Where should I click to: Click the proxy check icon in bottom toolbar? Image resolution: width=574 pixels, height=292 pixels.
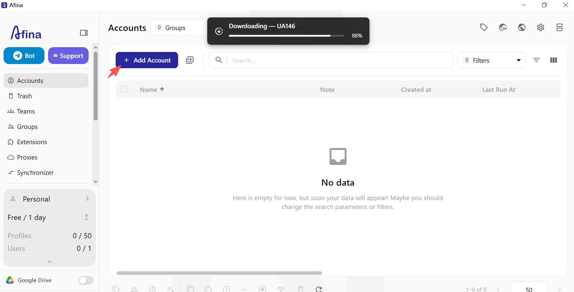[281, 289]
